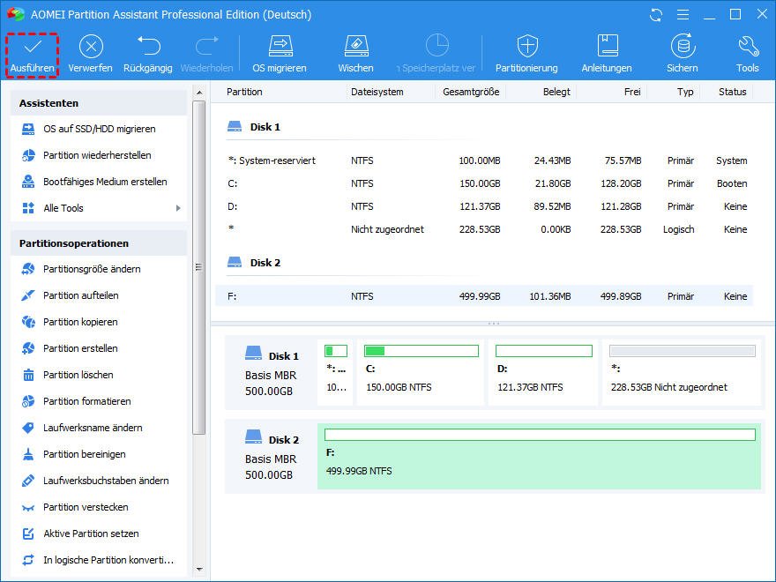776x582 pixels.
Task: Open the Partitionierung shield tool
Action: pyautogui.click(x=526, y=48)
